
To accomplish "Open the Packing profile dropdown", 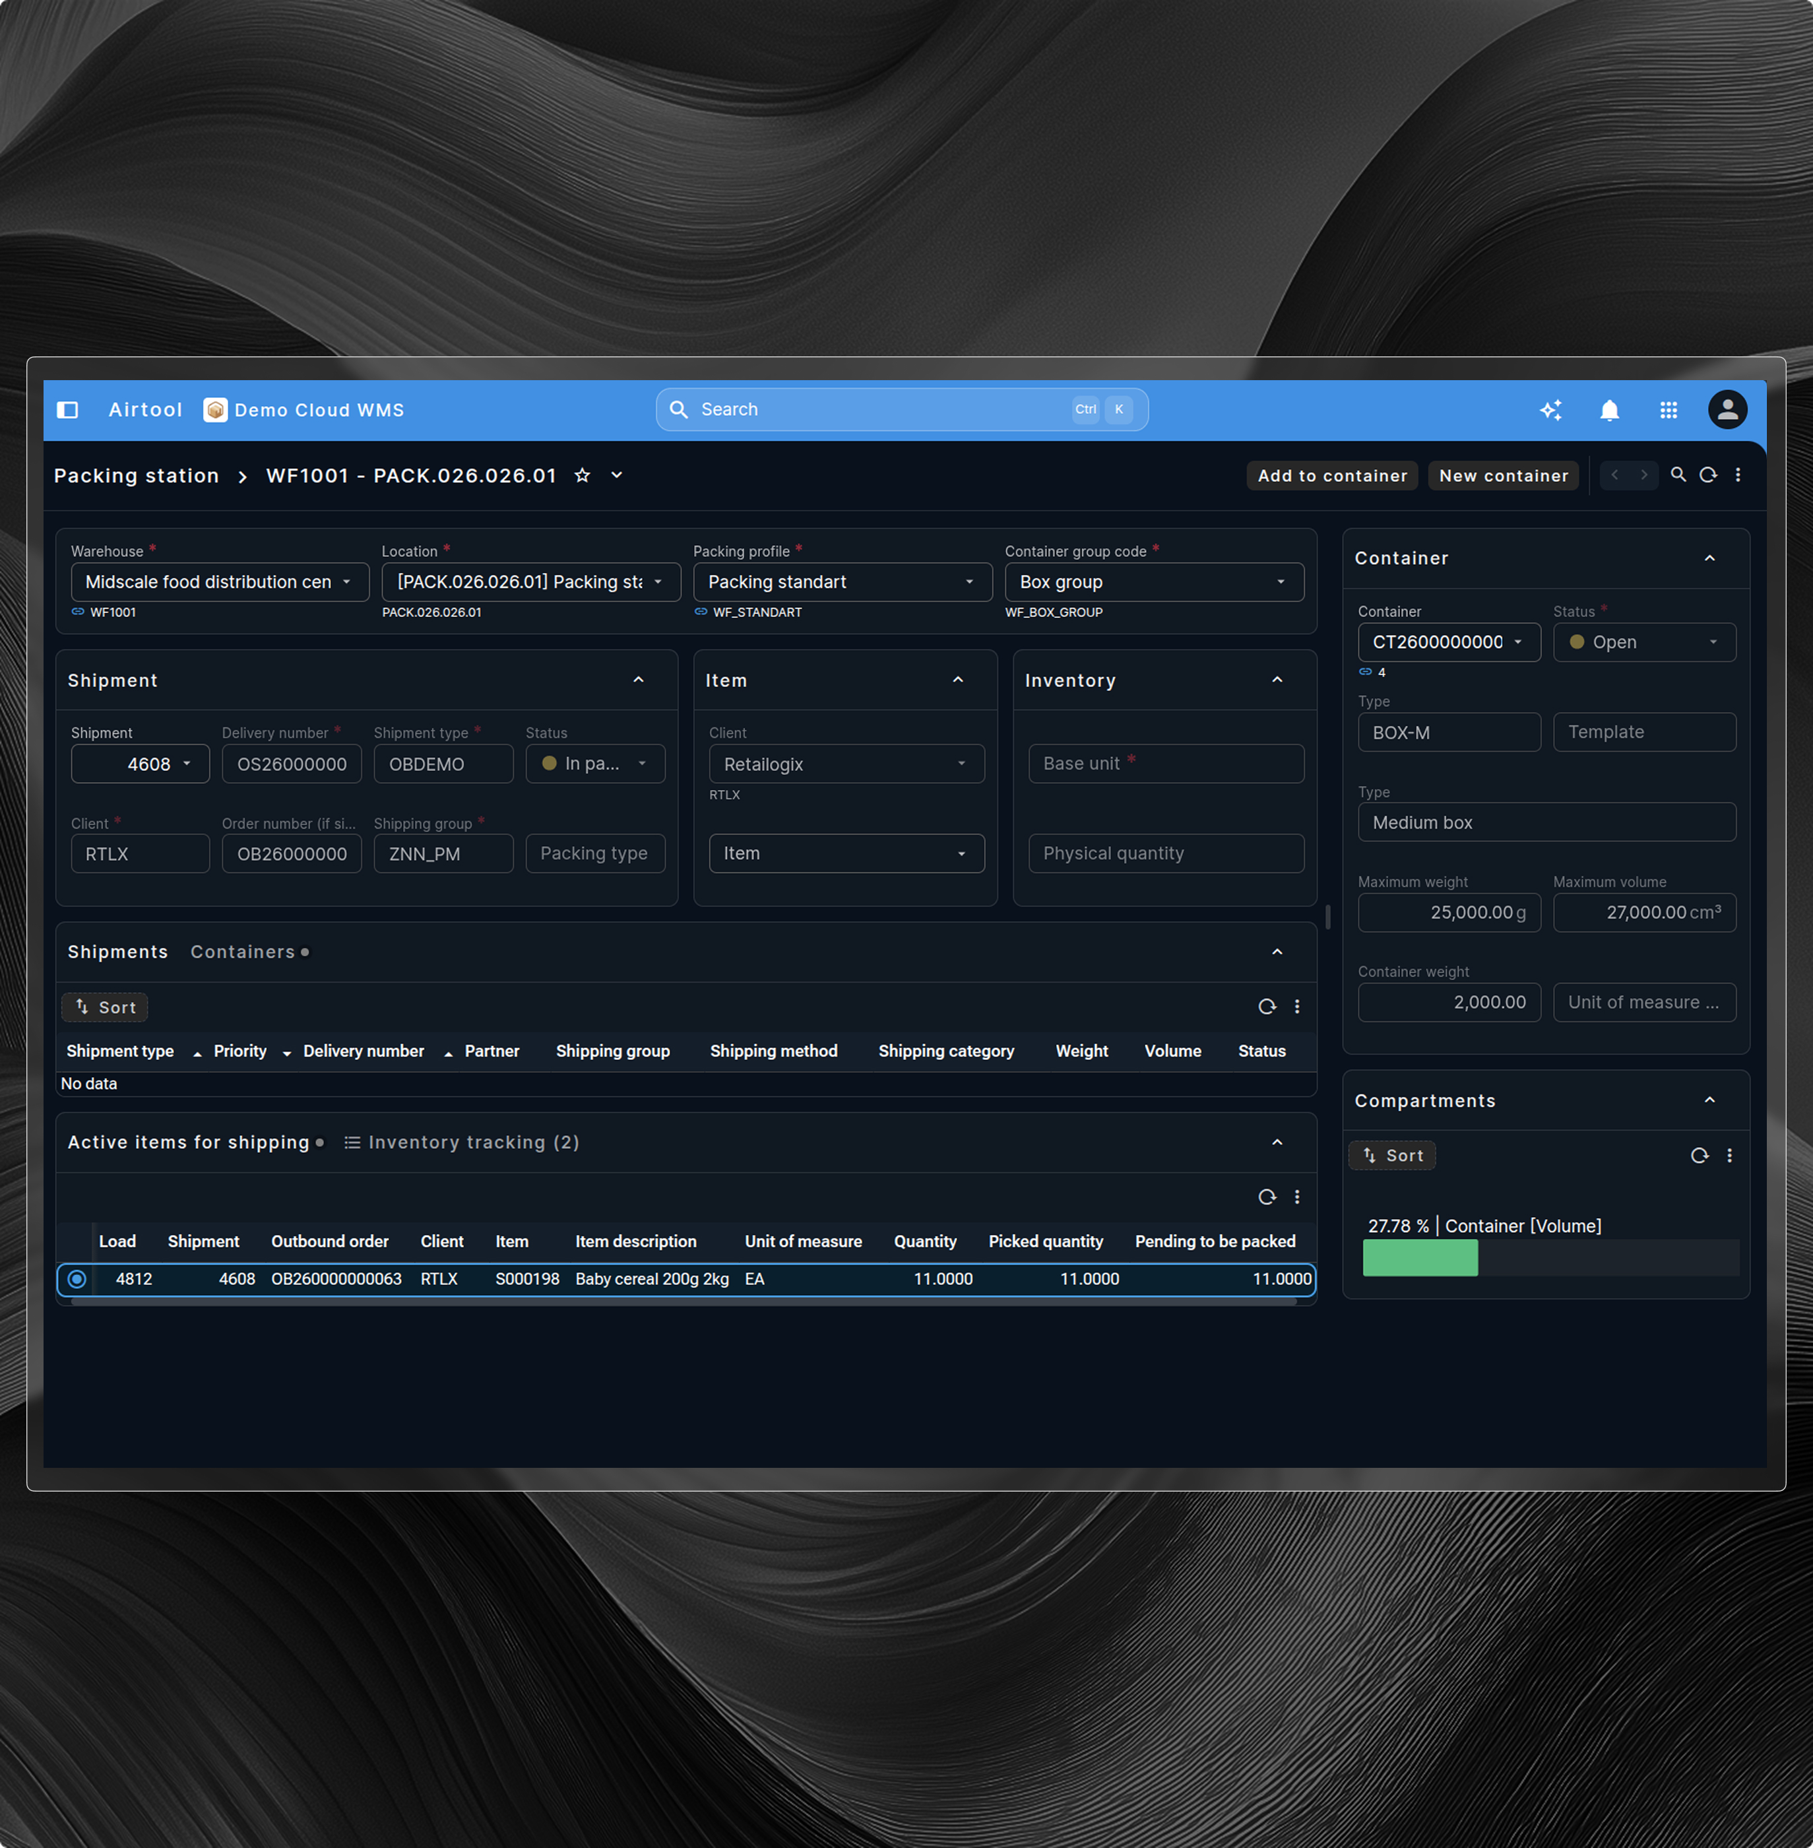I will coord(842,582).
